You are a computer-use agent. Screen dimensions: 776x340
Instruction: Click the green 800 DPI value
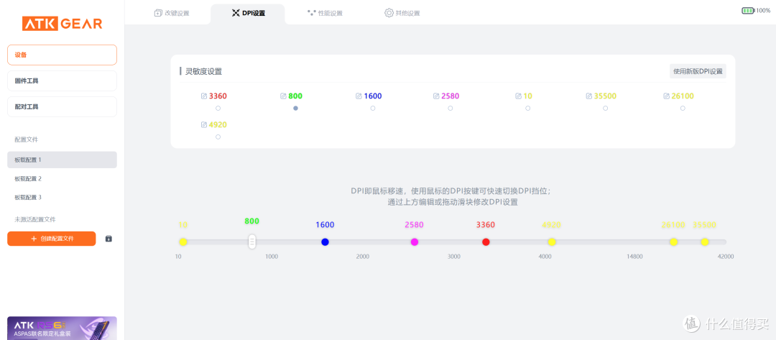[295, 96]
